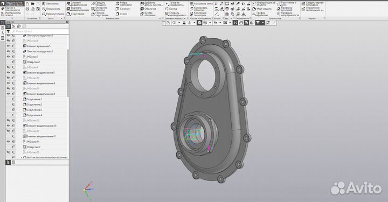
Task: Select Скругление:4 in model tree
Action: click(32, 115)
